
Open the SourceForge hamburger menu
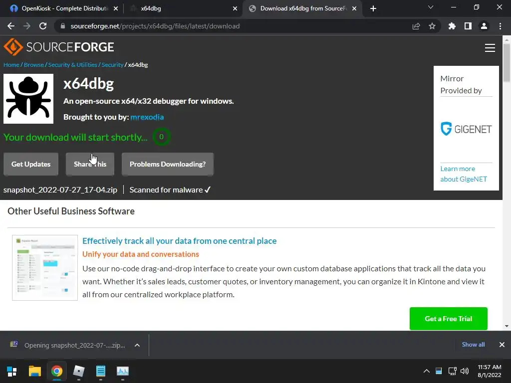[490, 48]
